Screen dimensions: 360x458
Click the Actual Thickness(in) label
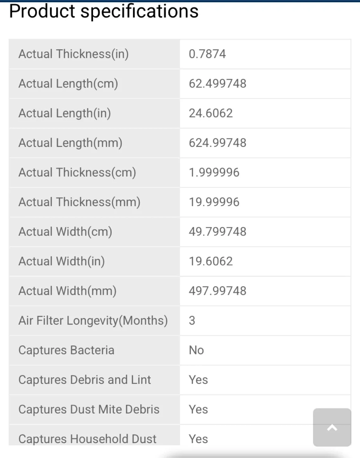tap(74, 54)
